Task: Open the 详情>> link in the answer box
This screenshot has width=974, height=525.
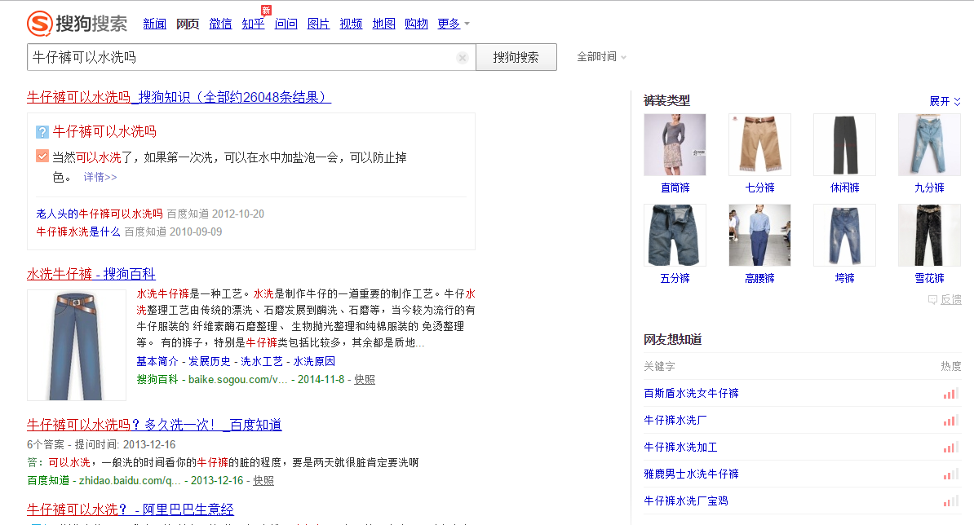Action: point(100,178)
